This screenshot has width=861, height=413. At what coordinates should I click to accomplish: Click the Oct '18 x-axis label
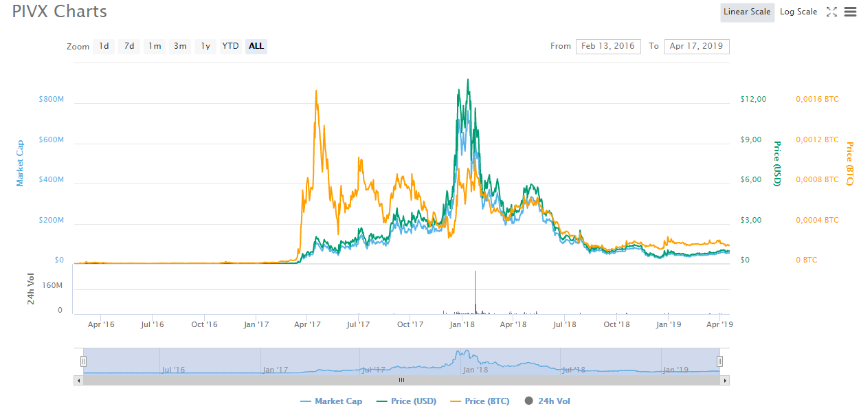[617, 324]
